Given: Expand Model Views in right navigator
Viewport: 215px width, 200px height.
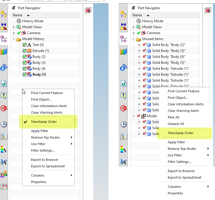Looking at the screenshot, I should 133,27.
